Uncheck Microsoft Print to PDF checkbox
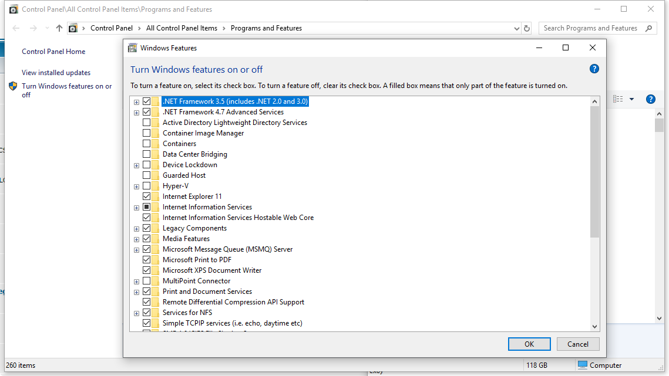Screen dimensions: 669x376 (146, 260)
